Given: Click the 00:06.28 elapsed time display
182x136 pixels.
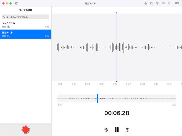Looking at the screenshot, I should click(x=117, y=113).
